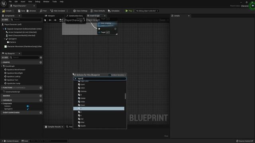This screenshot has width=255, height=143.
Task: Compile the PlayerCharacter blueprint
Action: pyautogui.click(x=7, y=11)
